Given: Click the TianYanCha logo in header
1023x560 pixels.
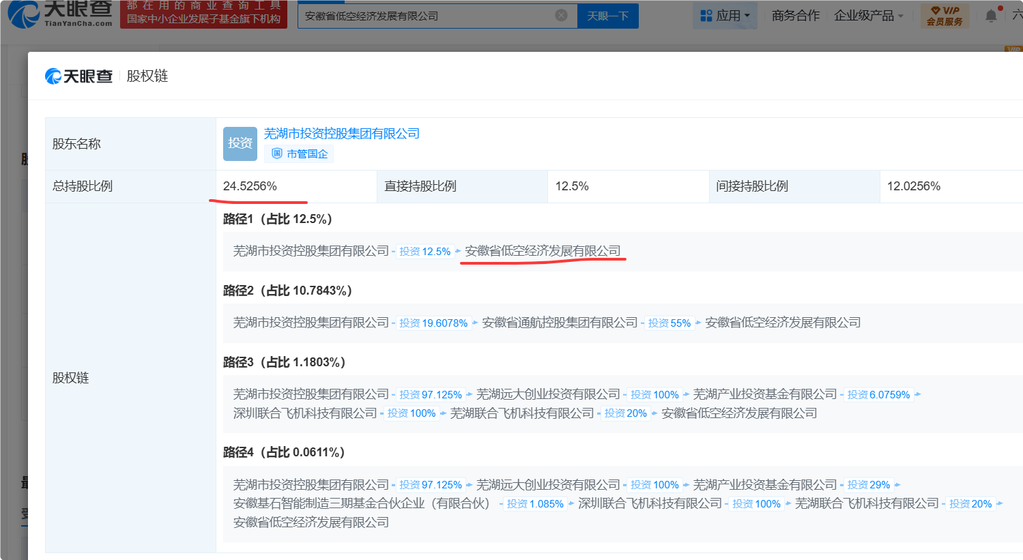Looking at the screenshot, I should pos(60,14).
